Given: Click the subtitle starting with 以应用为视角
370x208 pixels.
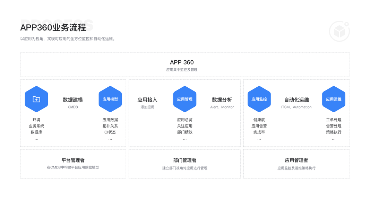Looking at the screenshot, I should (x=68, y=39).
